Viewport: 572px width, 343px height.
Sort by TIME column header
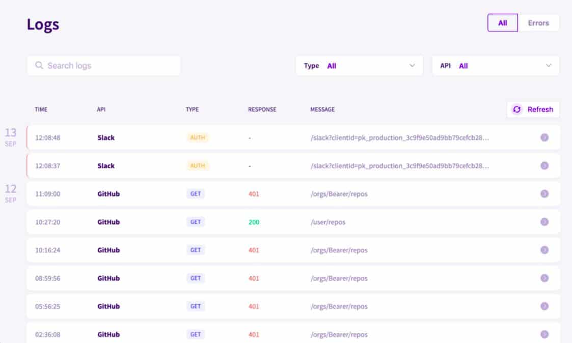41,109
